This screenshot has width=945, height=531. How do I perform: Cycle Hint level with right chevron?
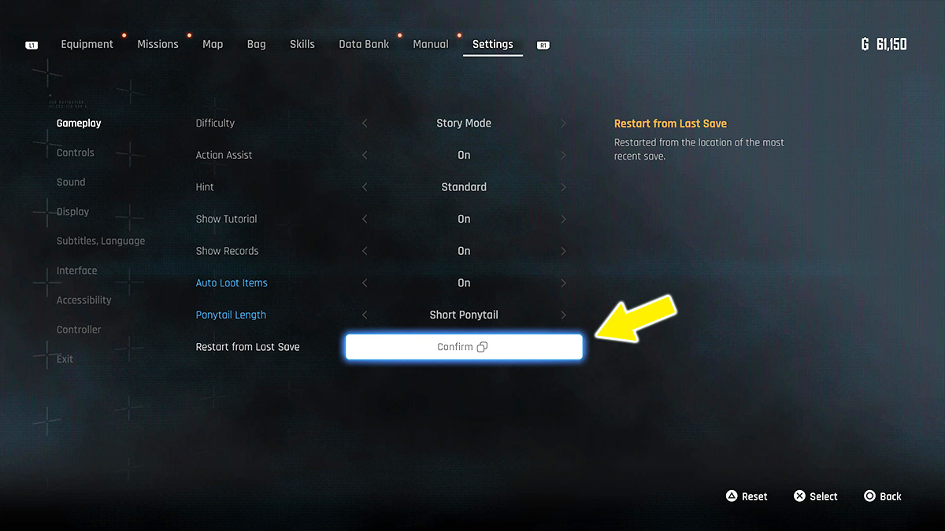(563, 187)
